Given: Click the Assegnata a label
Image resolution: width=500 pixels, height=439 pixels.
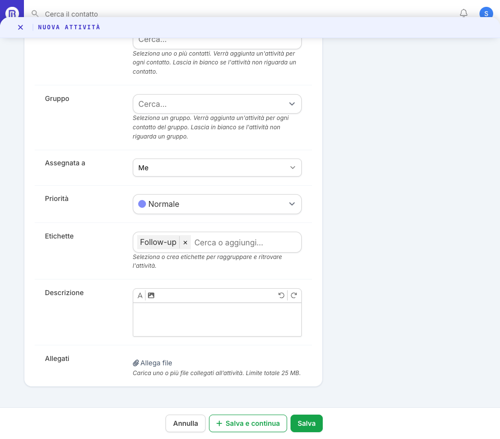Looking at the screenshot, I should point(65,163).
